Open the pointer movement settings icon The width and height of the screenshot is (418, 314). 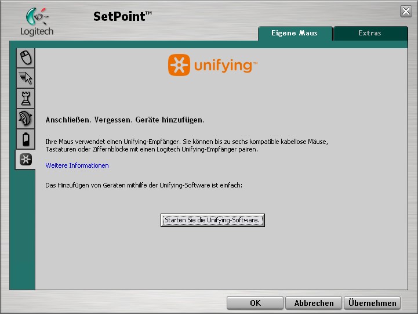click(26, 77)
